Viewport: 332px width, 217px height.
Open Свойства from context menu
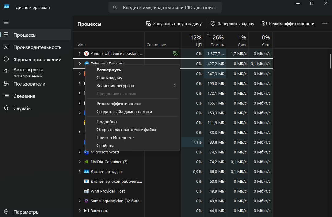[x=132, y=146]
